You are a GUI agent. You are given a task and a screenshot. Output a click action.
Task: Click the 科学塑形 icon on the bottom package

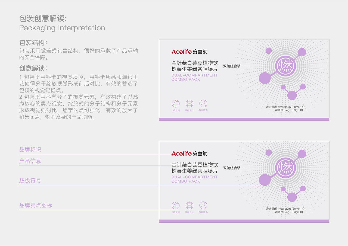click(203, 205)
